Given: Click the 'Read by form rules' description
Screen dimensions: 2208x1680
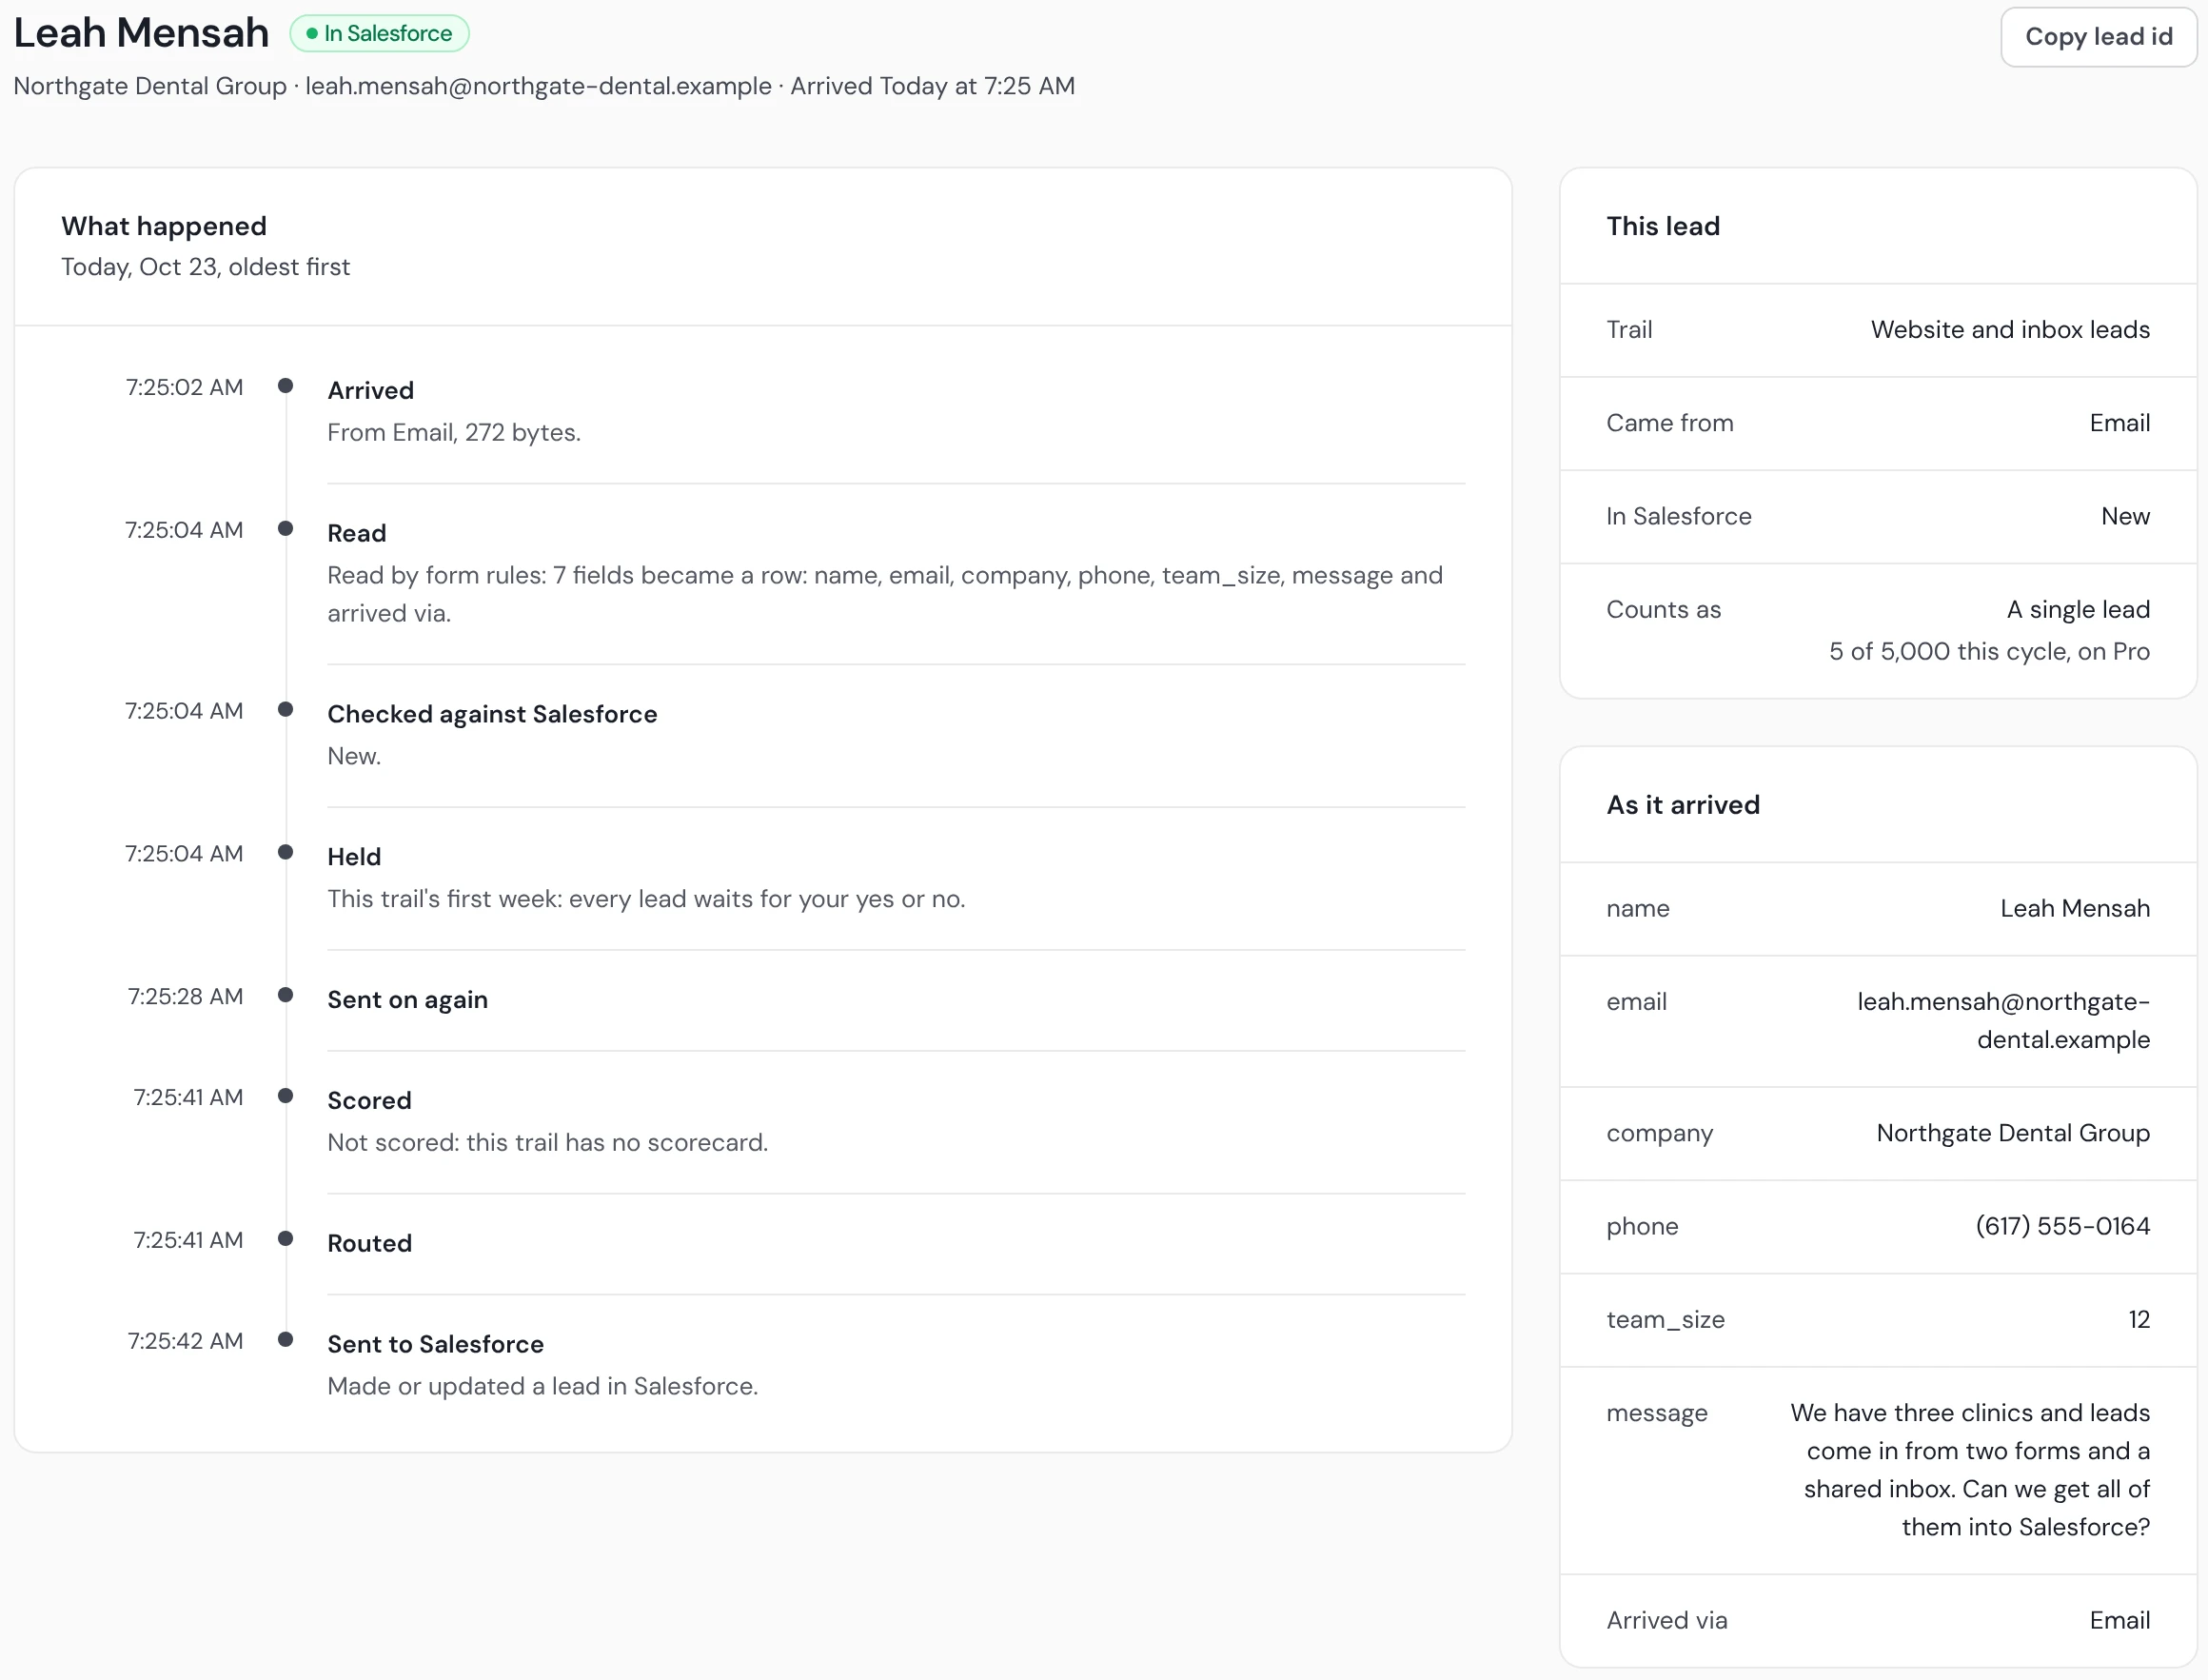Looking at the screenshot, I should (x=885, y=594).
